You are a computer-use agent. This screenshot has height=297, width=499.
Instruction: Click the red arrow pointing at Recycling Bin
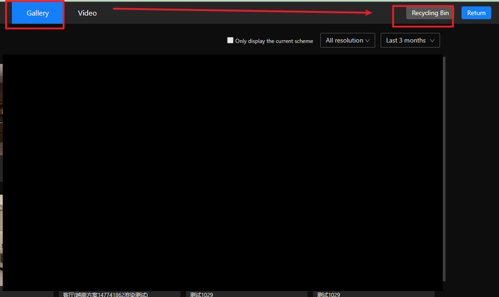click(242, 11)
